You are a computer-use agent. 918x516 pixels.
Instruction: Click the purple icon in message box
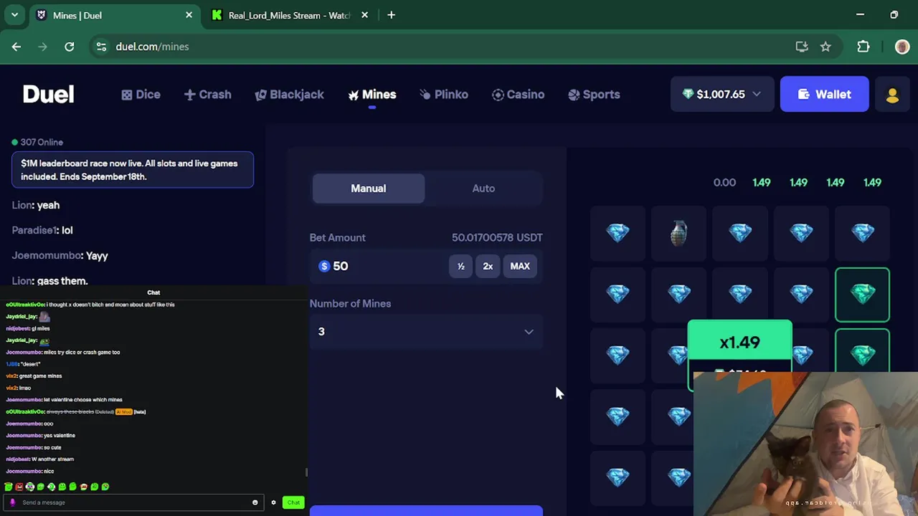click(x=12, y=502)
